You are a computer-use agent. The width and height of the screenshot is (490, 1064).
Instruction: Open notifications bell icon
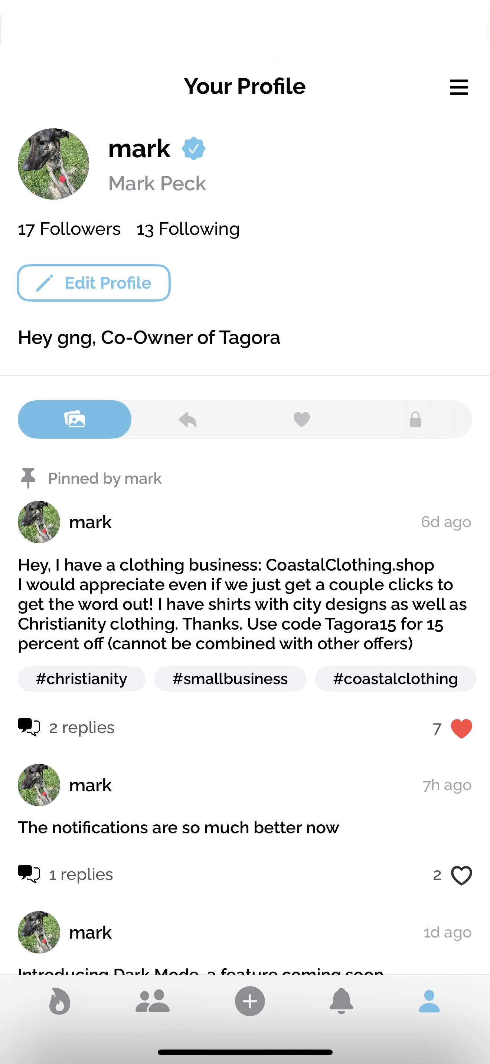point(341,1001)
